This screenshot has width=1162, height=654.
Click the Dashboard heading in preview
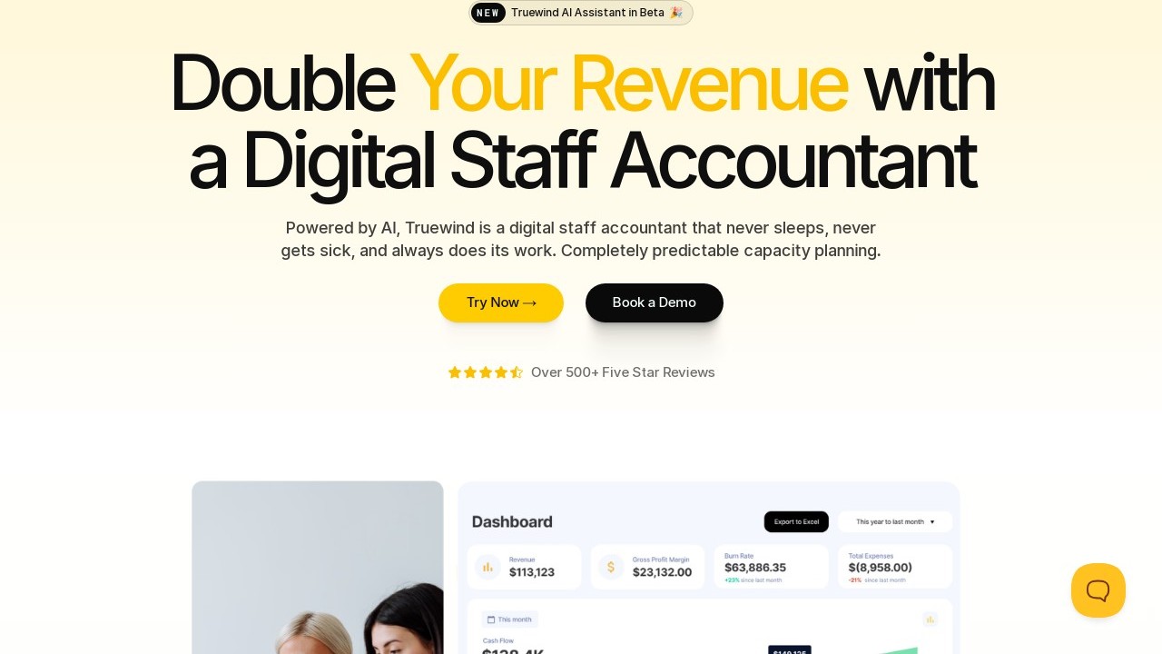click(512, 521)
